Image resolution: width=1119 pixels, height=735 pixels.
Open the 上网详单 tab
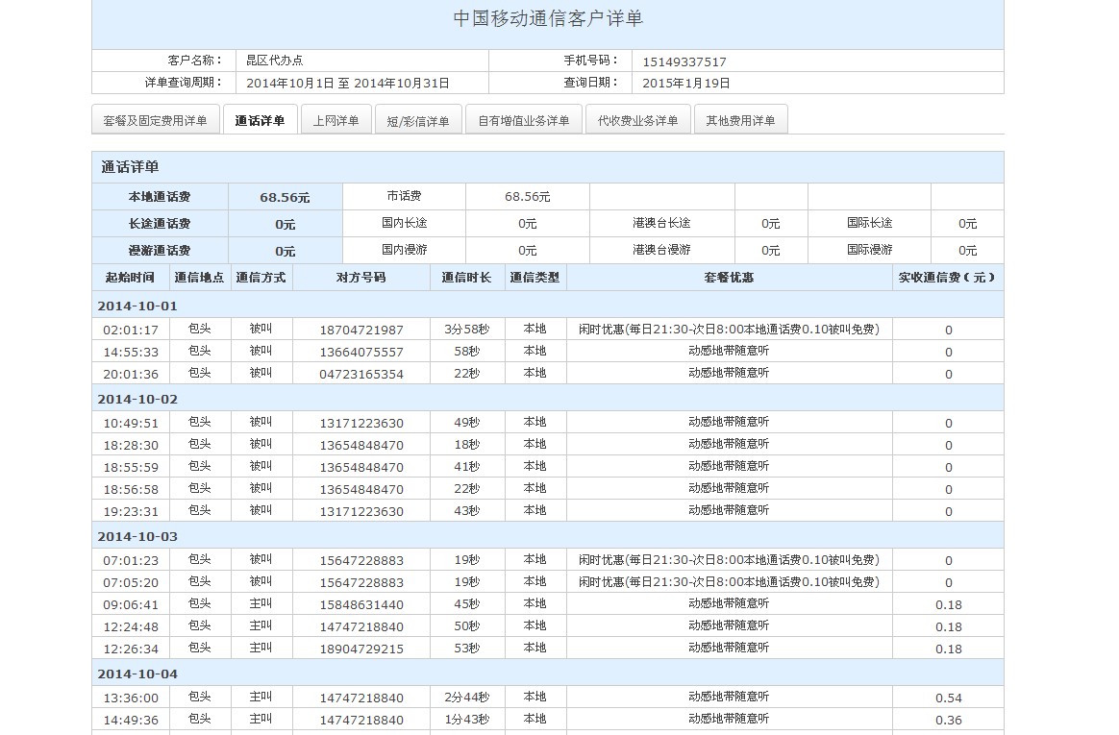tap(336, 120)
